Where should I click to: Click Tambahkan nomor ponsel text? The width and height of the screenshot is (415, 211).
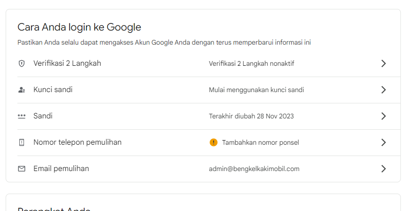[261, 142]
